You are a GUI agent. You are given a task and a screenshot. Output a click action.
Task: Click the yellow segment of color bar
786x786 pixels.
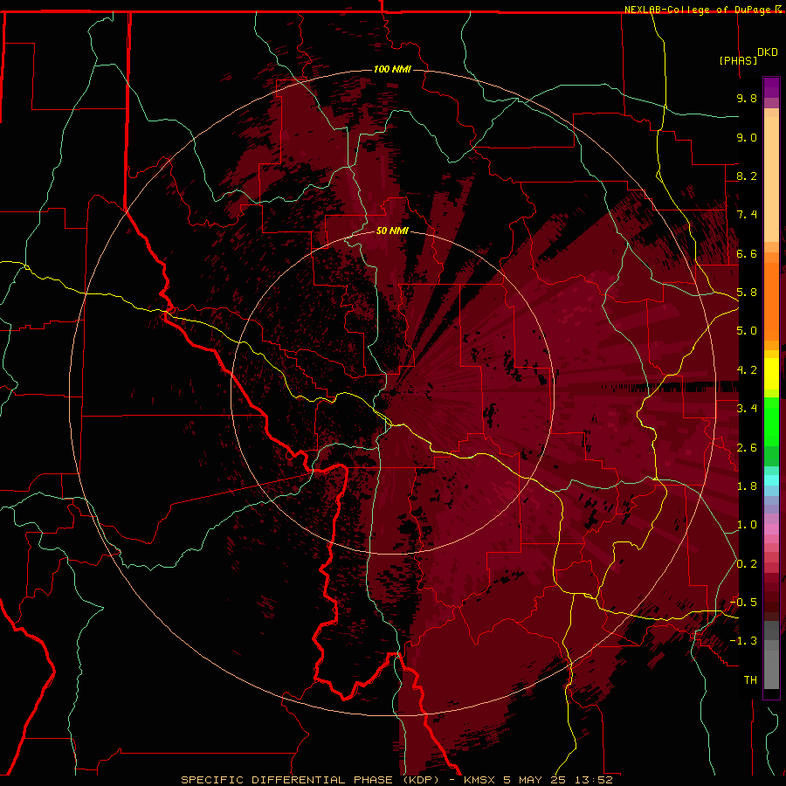(x=771, y=374)
